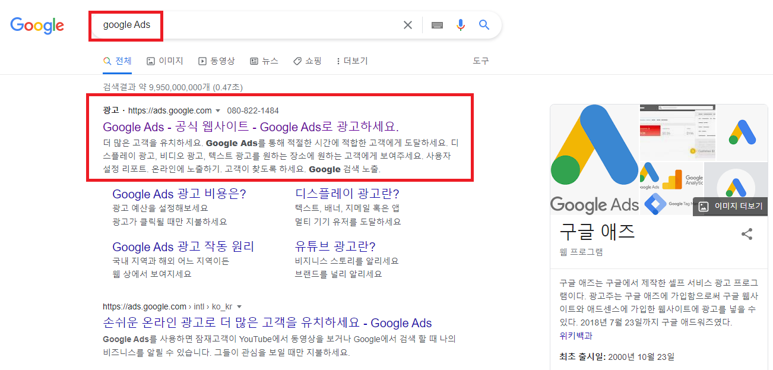Click the text 비지니스 스토리를 알리세요
773x370 pixels.
(x=347, y=261)
